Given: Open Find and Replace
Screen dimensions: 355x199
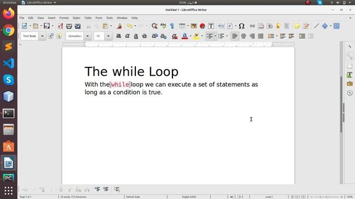Looking at the screenshot, I should pos(154,26).
